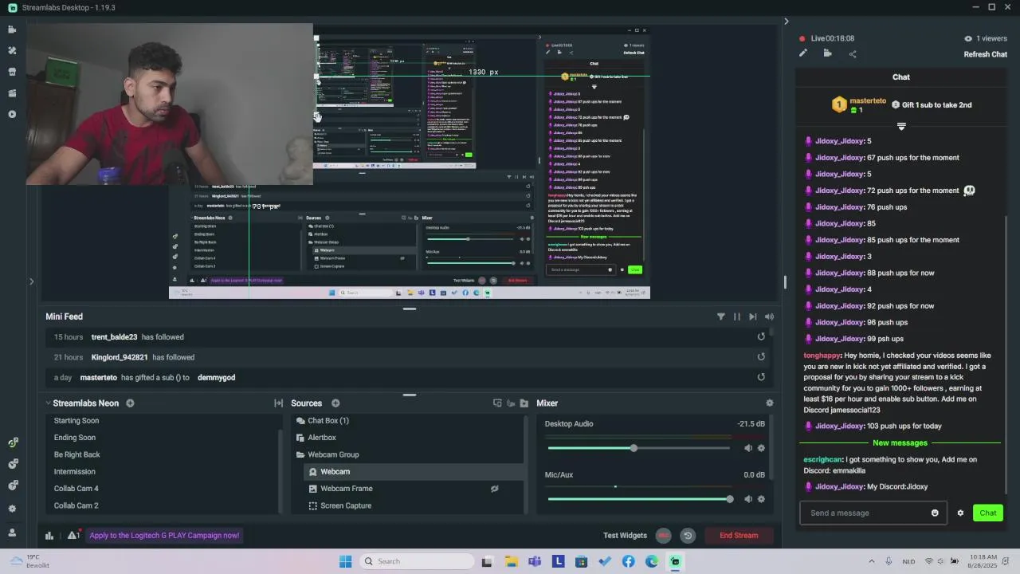The height and width of the screenshot is (574, 1020).
Task: Select the Be Right Back scene
Action: [x=77, y=454]
